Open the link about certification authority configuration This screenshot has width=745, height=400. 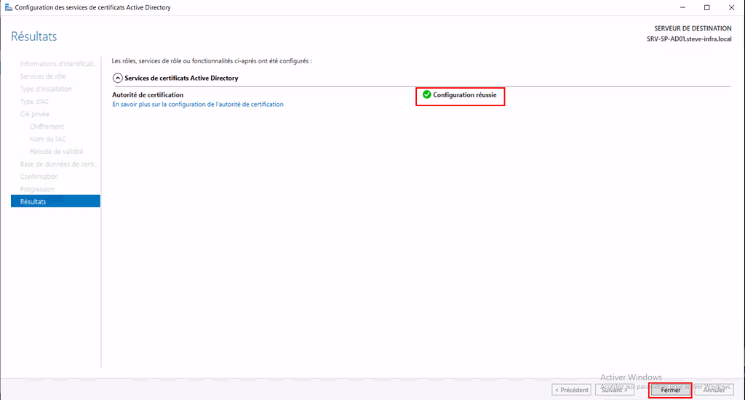(x=197, y=104)
